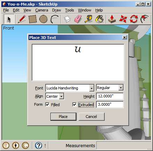The height and width of the screenshot is (151, 153).
Task: Click the copyright claim status icon
Action: [25, 145]
